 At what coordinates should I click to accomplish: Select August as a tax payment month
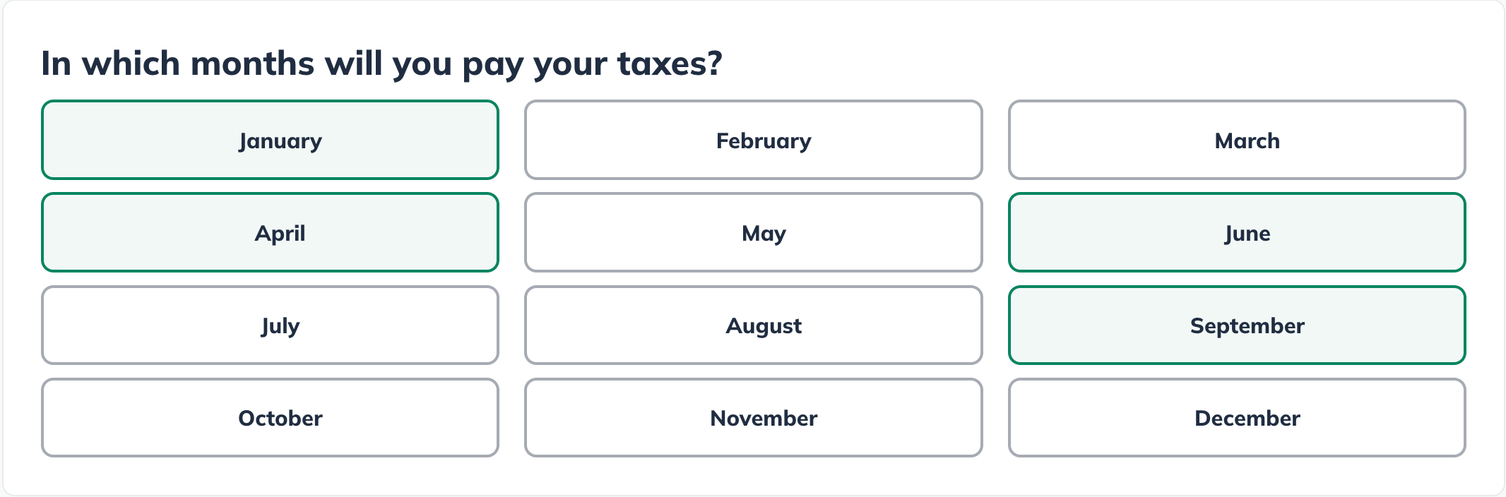(x=762, y=325)
